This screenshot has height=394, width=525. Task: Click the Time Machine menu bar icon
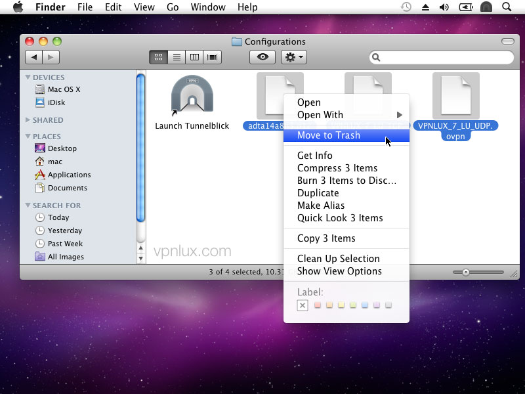pyautogui.click(x=406, y=7)
